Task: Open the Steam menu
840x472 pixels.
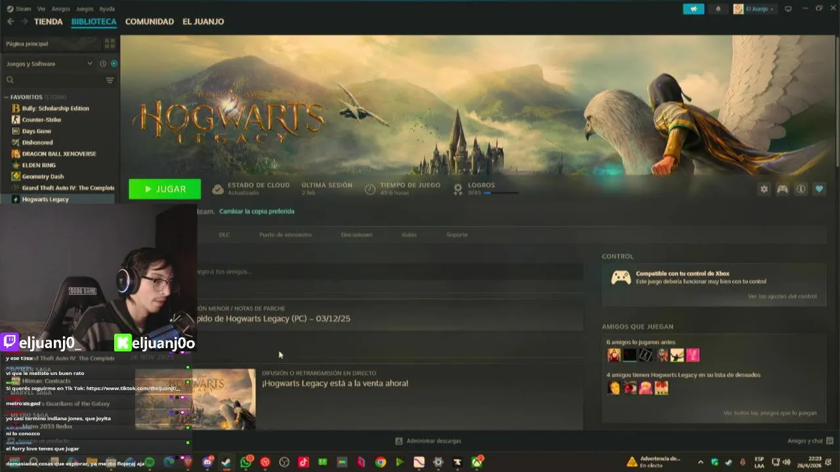Action: pos(19,9)
